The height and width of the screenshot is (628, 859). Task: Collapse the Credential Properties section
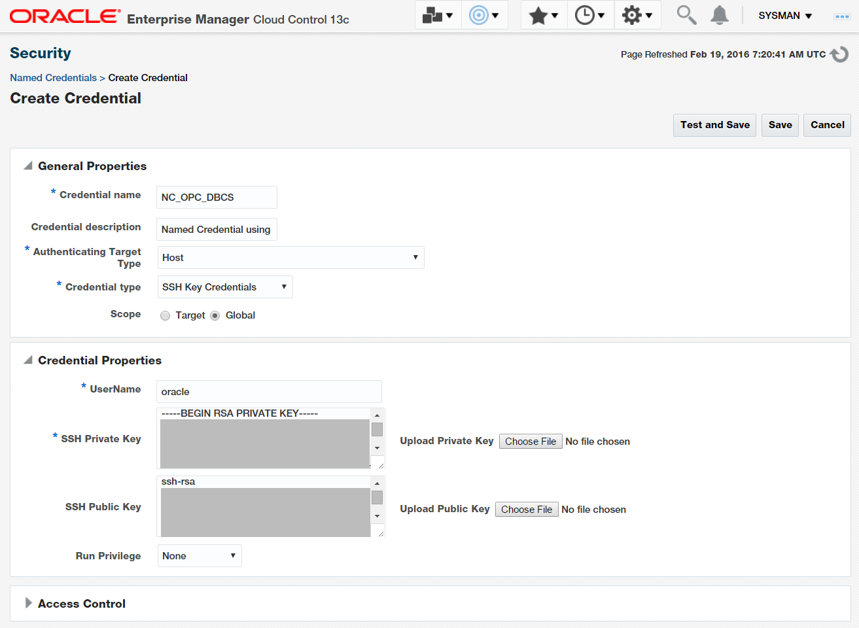(28, 360)
